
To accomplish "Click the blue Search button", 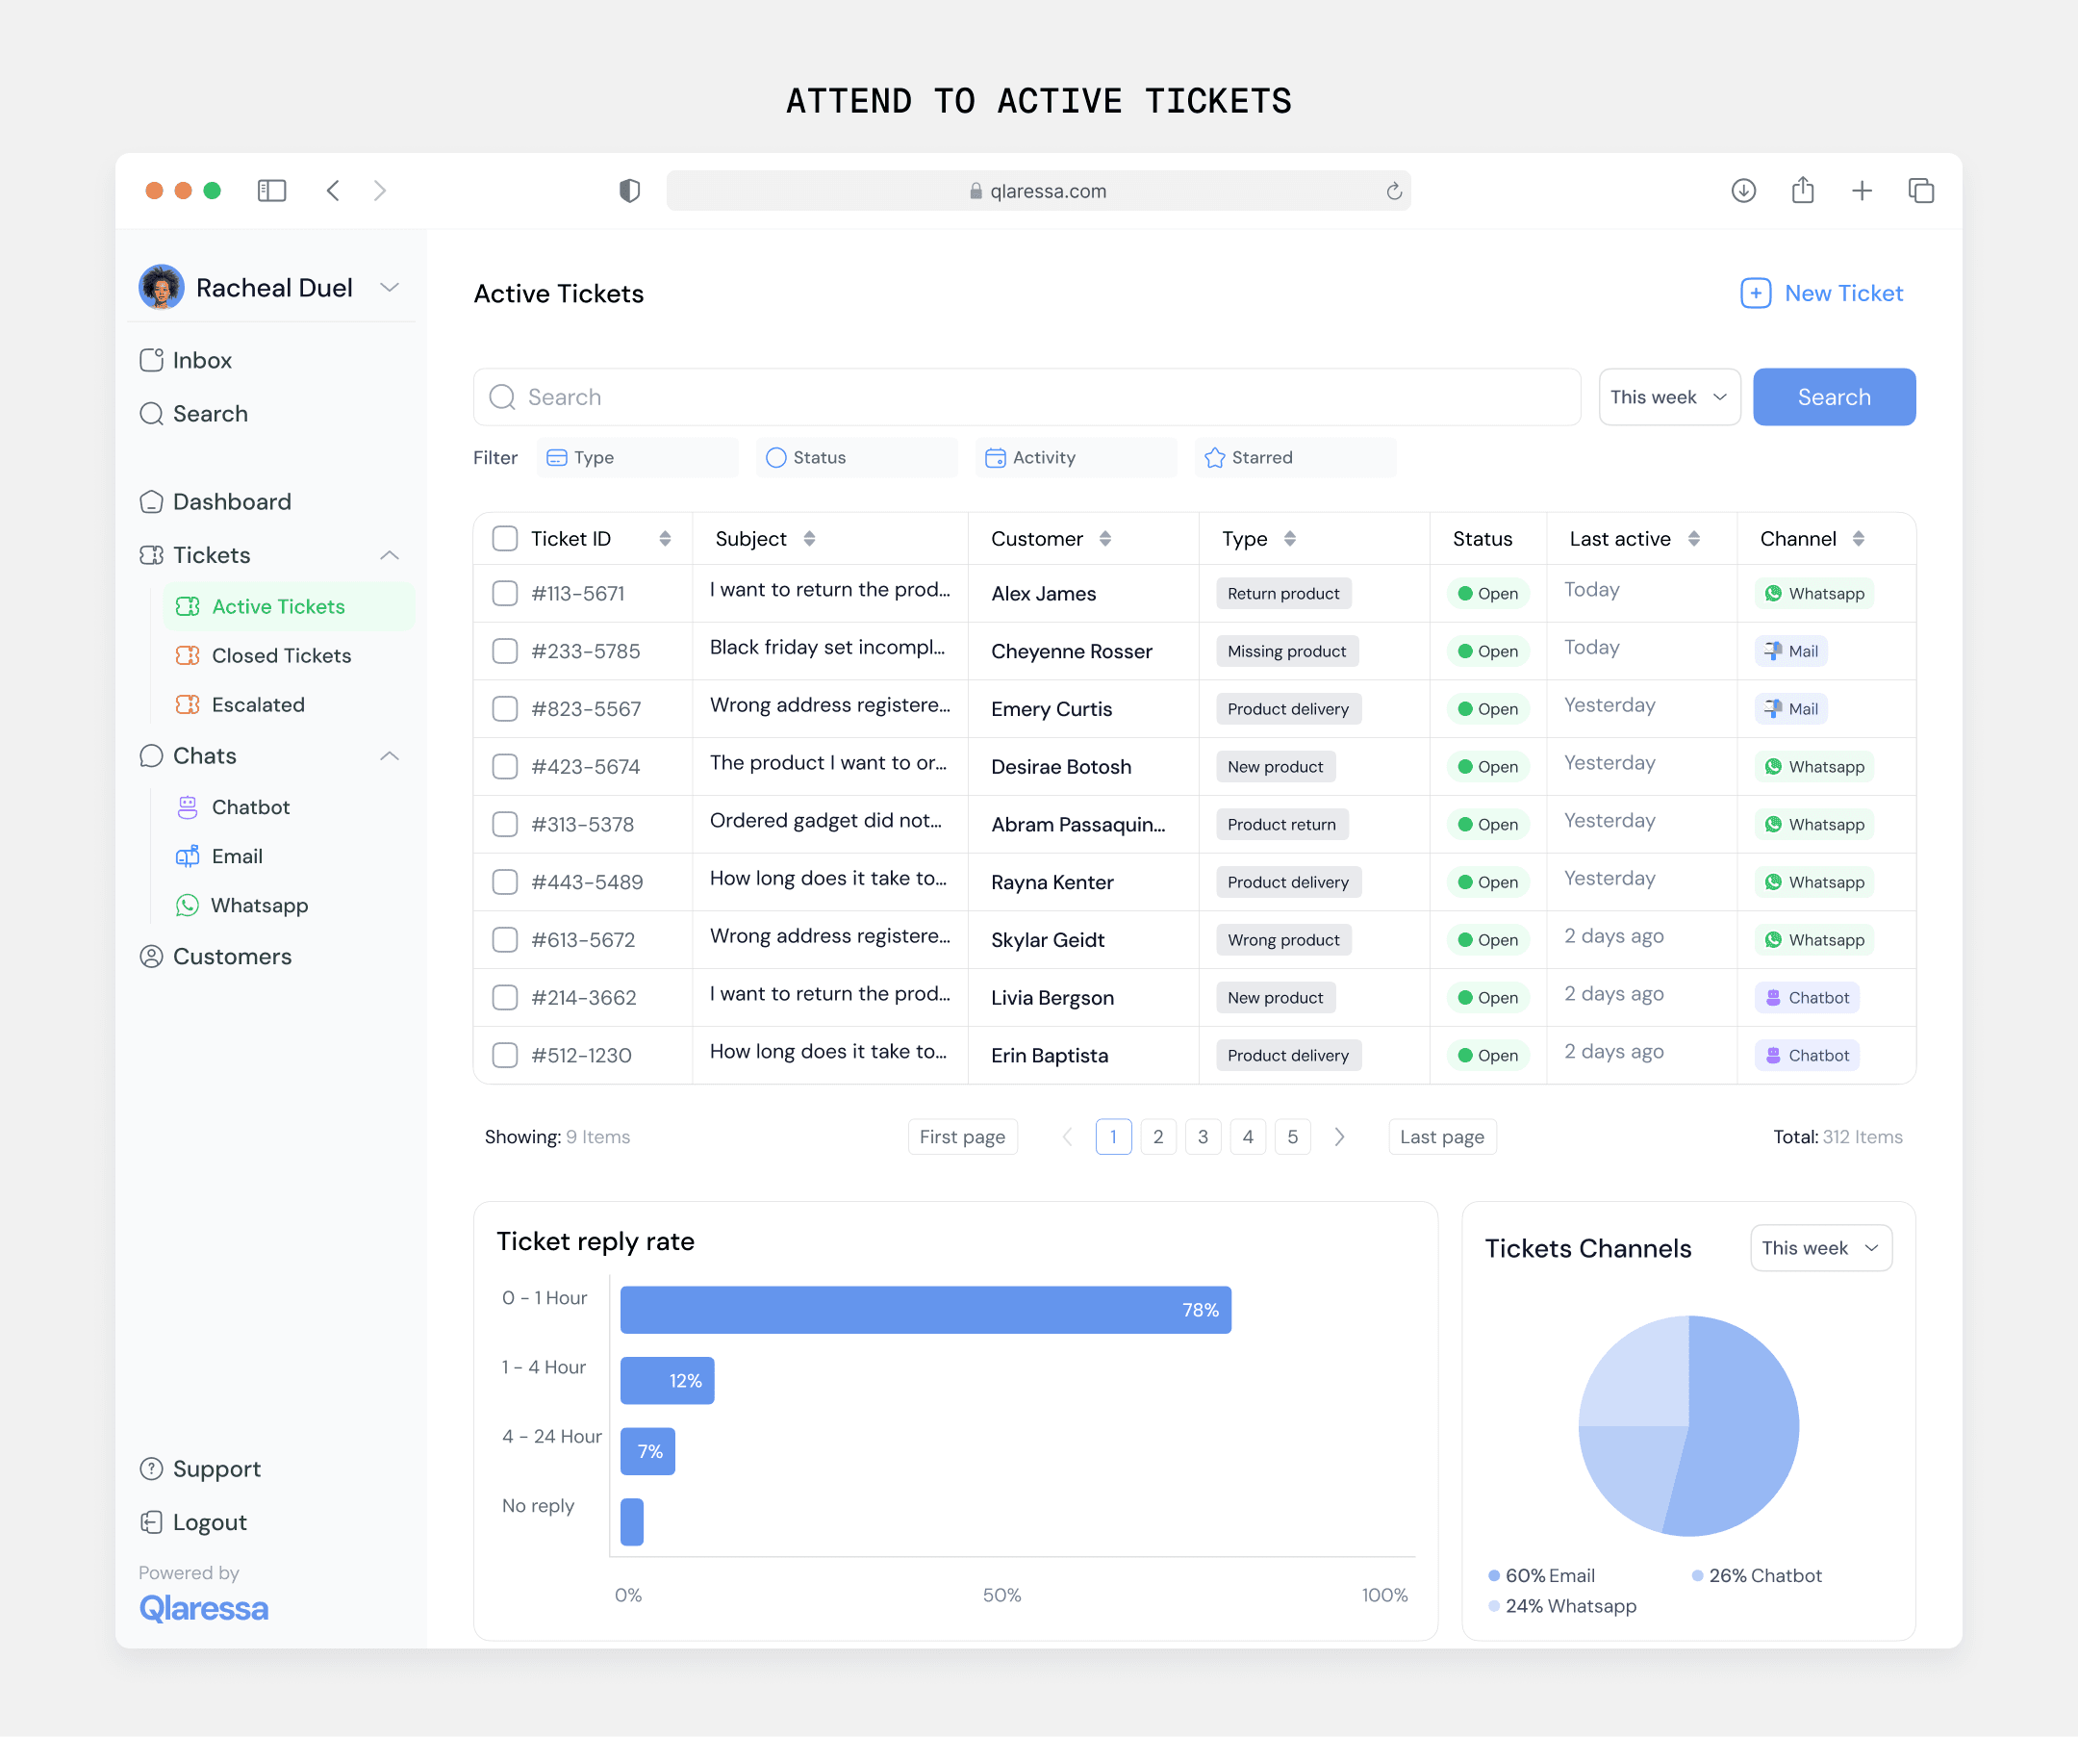I will tap(1834, 396).
